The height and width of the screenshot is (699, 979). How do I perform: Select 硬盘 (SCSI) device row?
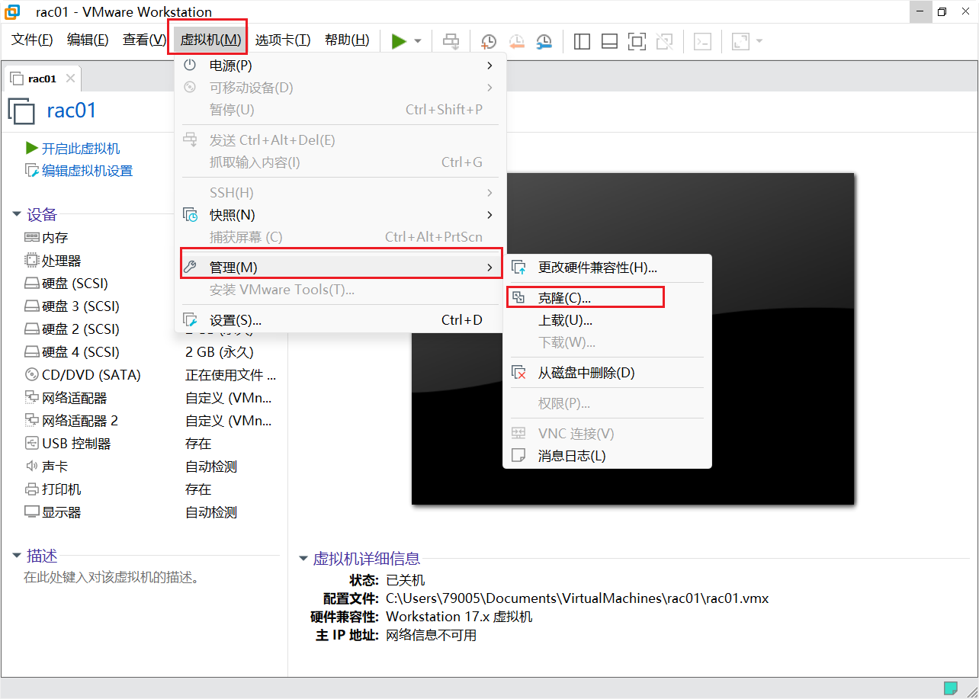(150, 284)
